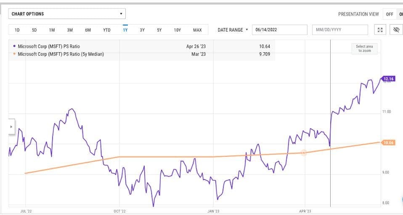
Task: Open the Date Range dropdown
Action: (x=233, y=30)
